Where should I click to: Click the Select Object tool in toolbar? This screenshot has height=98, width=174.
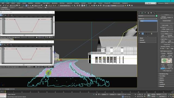[x=17, y=5]
